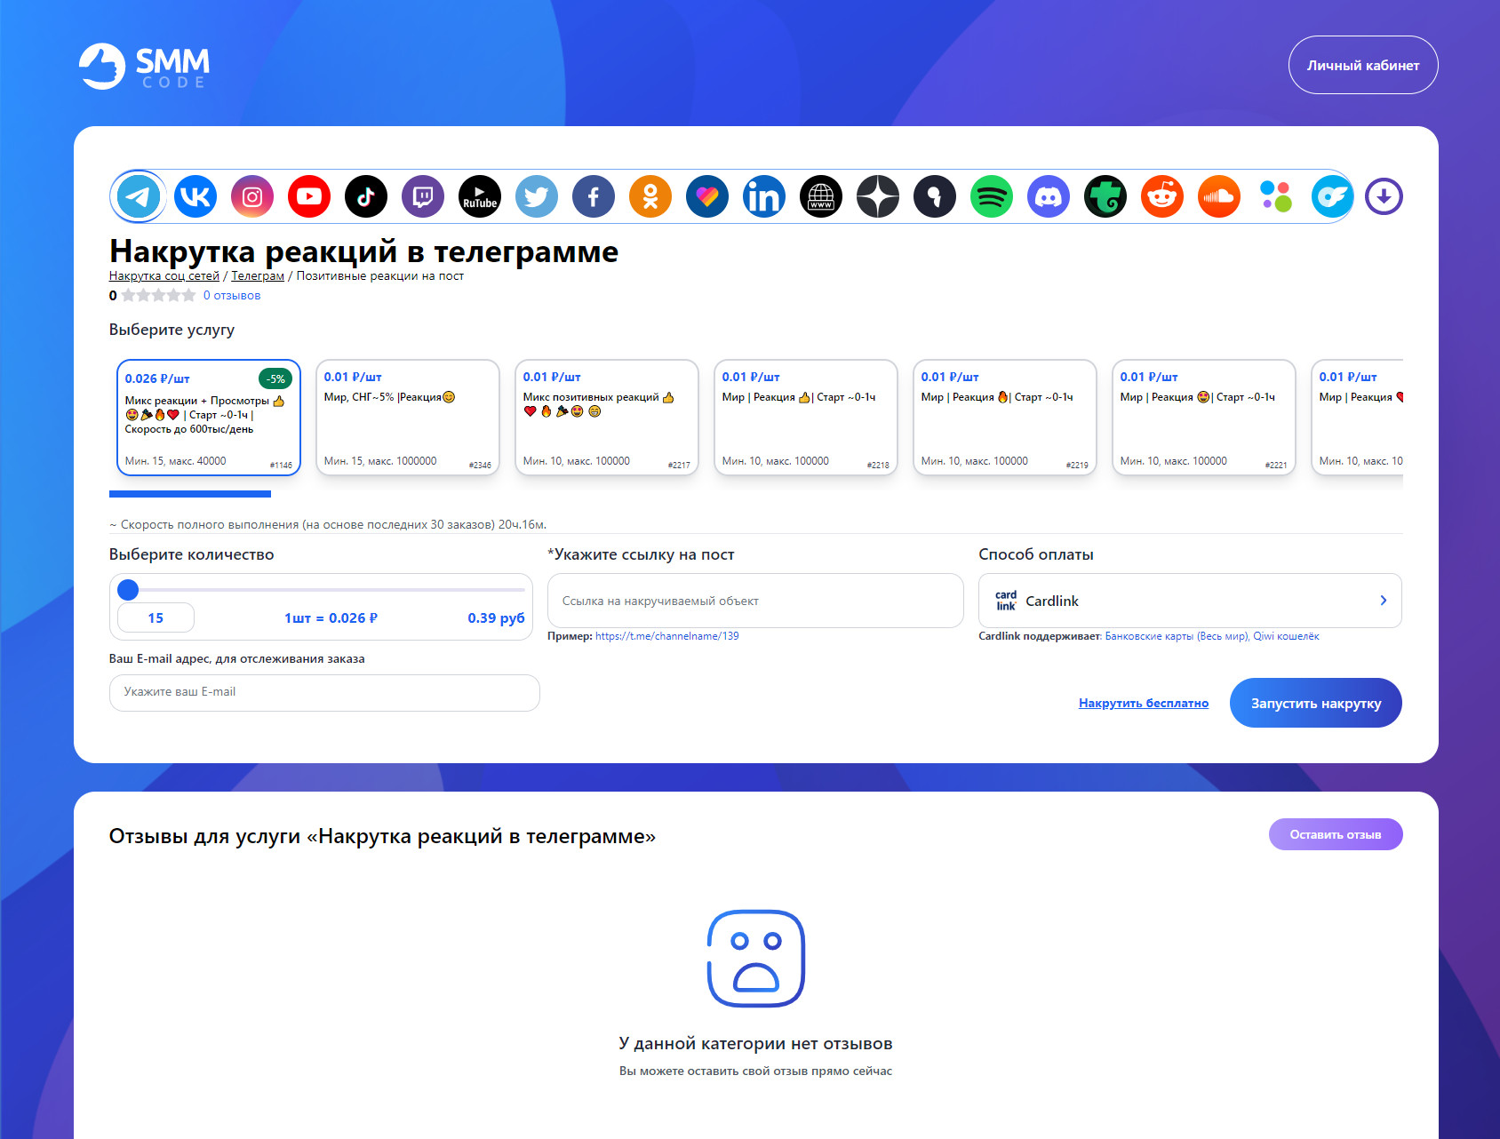Select the OnlyFans blue icon

1333,196
